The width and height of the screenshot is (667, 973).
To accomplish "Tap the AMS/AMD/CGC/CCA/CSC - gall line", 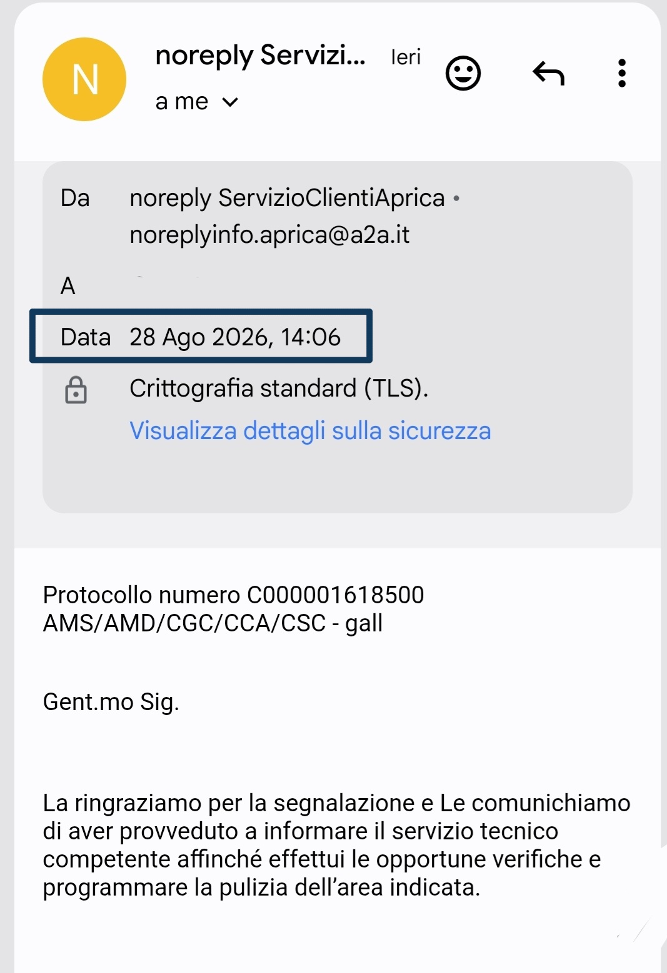I will coord(213,623).
